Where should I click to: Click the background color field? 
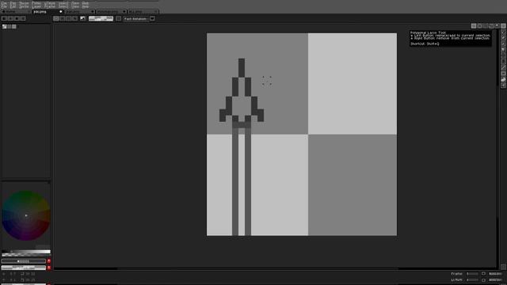pyautogui.click(x=24, y=268)
